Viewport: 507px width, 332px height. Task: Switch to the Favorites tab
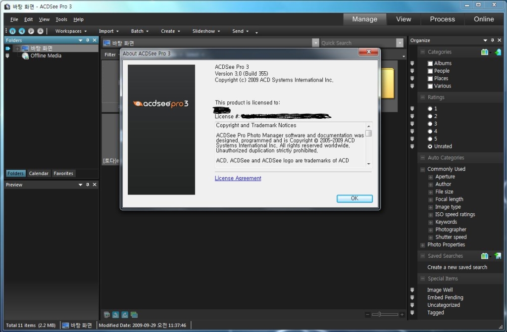(x=63, y=174)
